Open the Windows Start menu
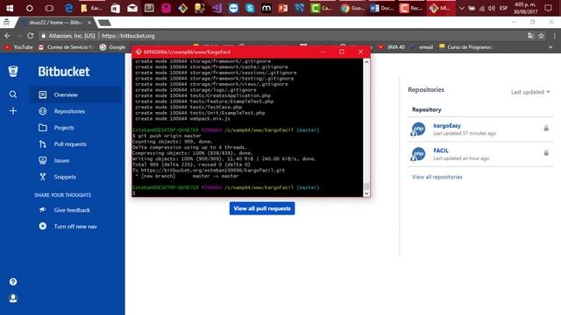 (x=10, y=8)
